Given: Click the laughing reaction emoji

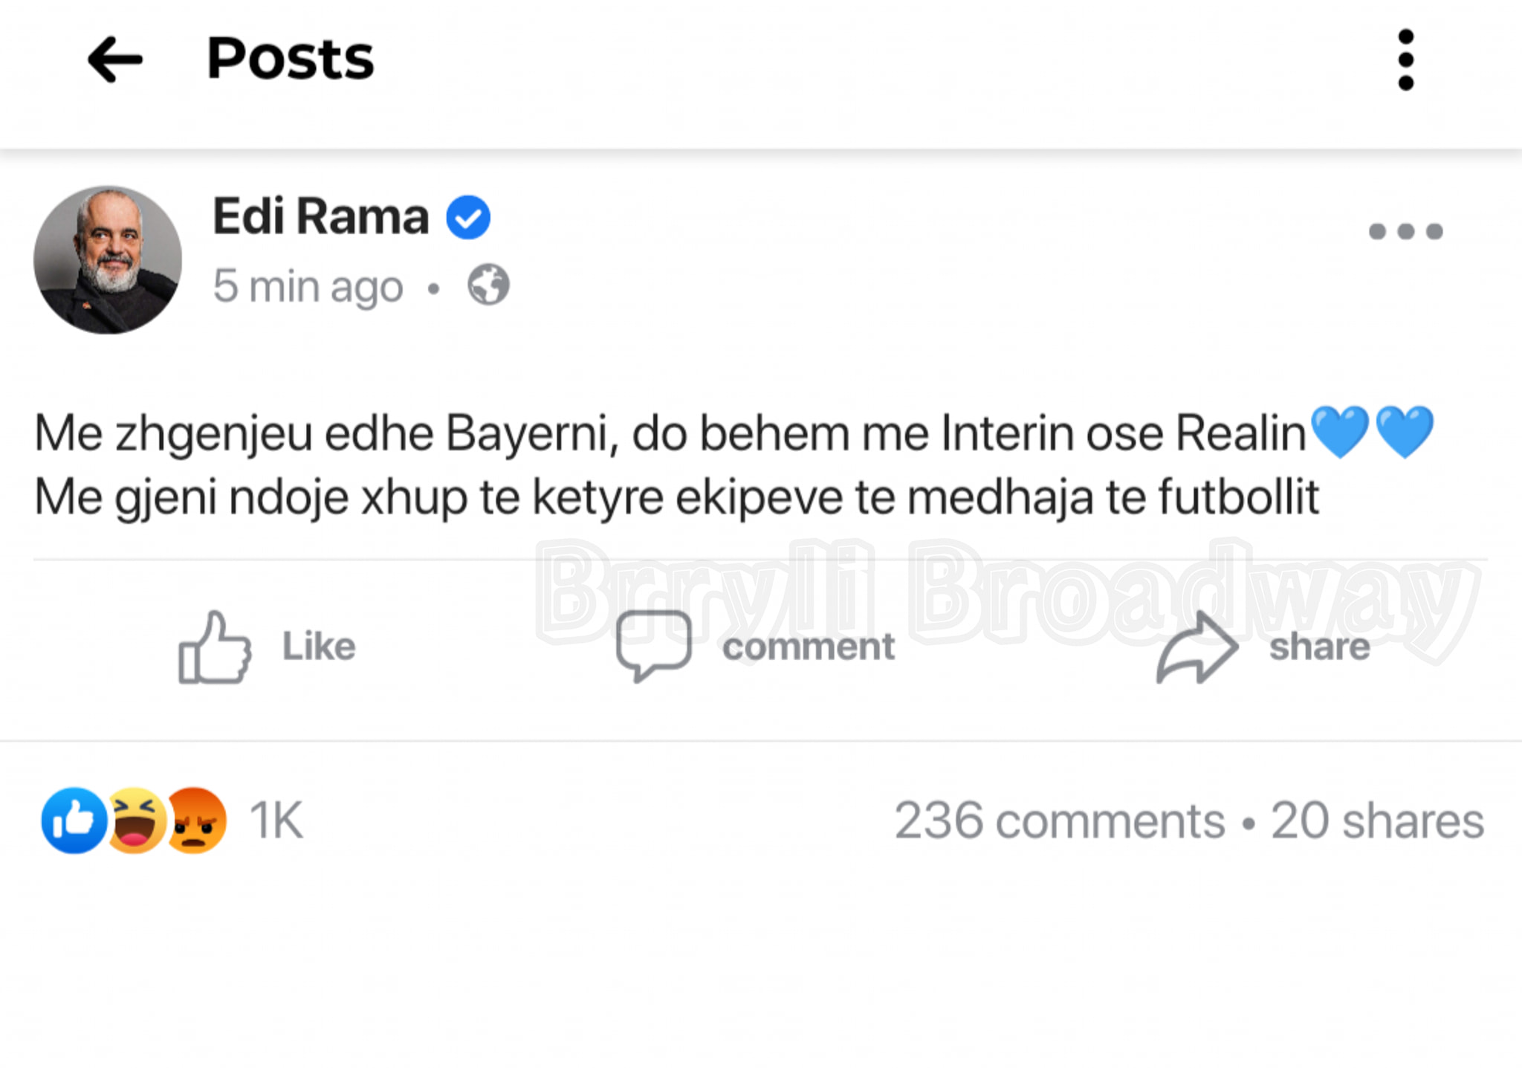Looking at the screenshot, I should click(x=136, y=821).
